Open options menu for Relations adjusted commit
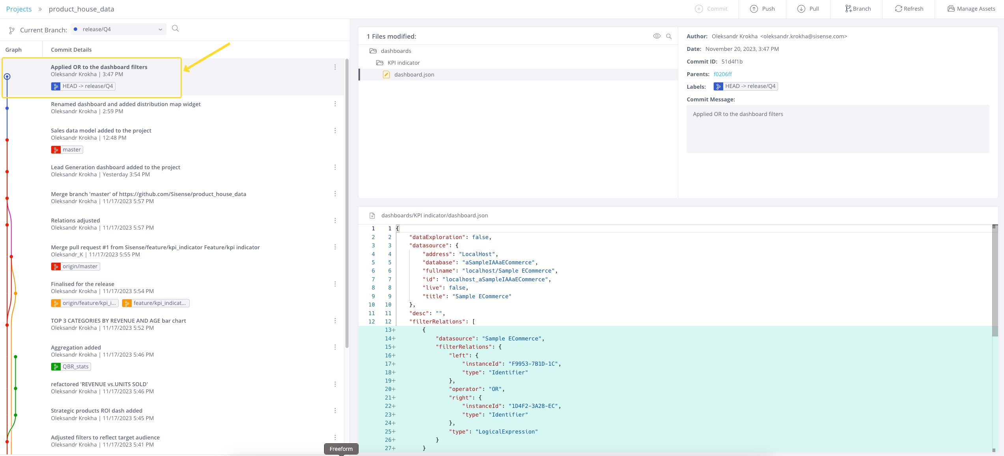This screenshot has height=456, width=1004. [335, 221]
